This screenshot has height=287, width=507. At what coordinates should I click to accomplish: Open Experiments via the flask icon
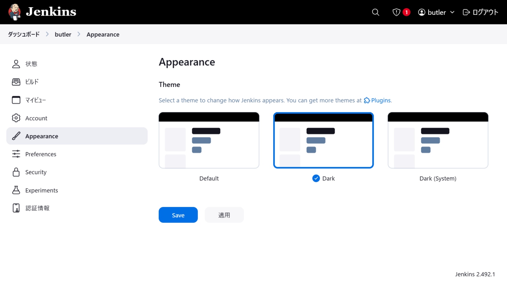[x=16, y=190]
